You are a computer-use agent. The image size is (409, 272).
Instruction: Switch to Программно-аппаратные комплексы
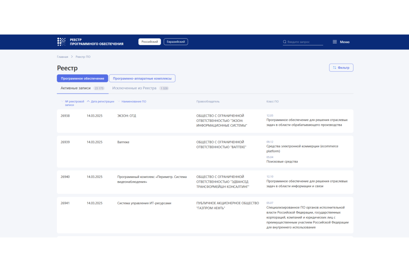point(142,78)
